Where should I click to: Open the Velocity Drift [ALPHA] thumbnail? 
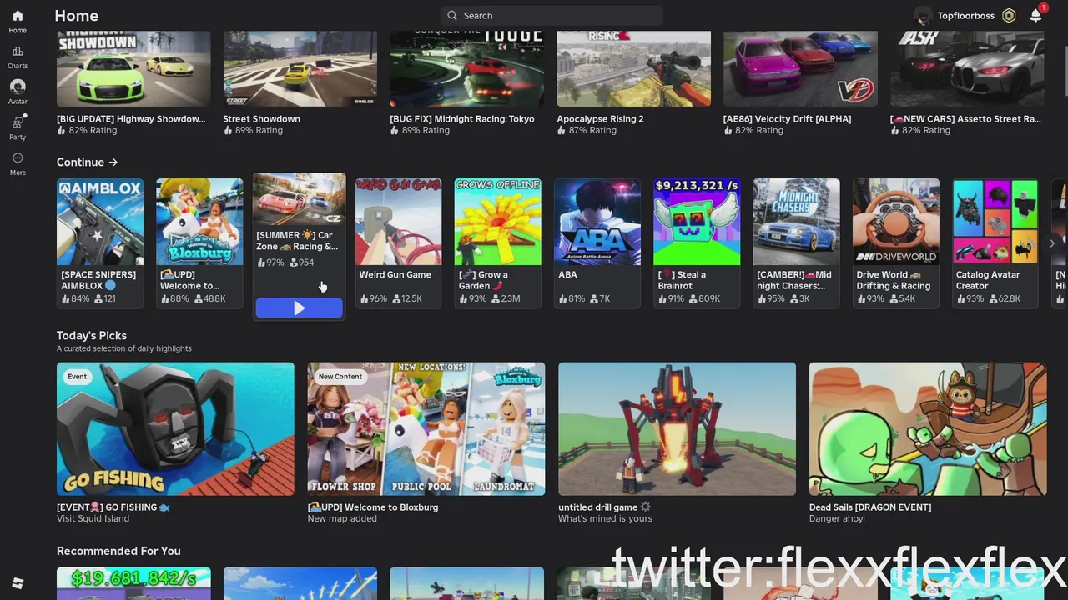[801, 69]
